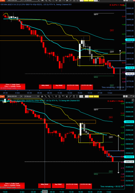Click '4 nov' date label on MES time axis
The image size is (135, 193).
(18, 93)
